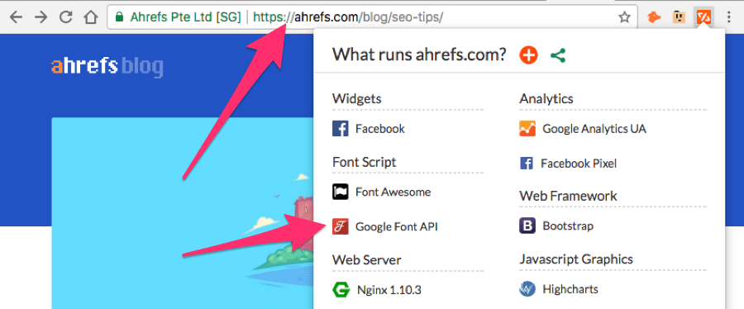Click the Font Script section heading

365,162
